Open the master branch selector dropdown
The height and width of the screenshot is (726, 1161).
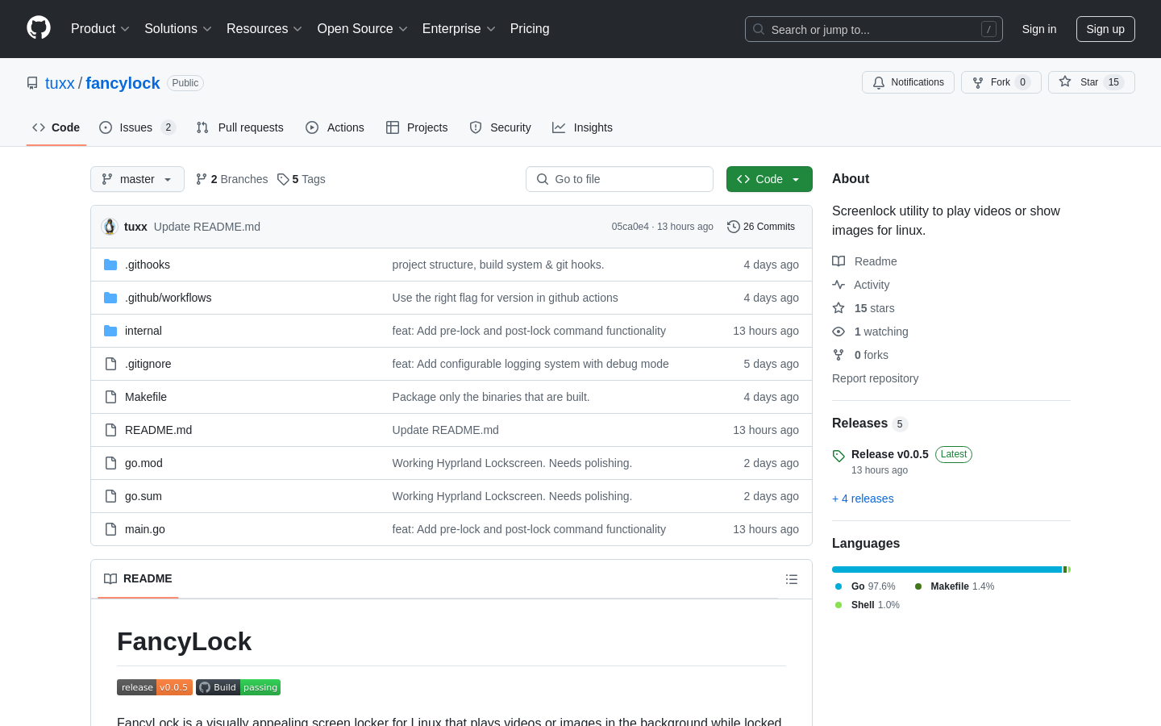137,179
